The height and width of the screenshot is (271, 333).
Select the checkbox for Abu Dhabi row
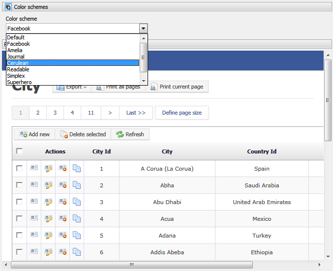[20, 202]
